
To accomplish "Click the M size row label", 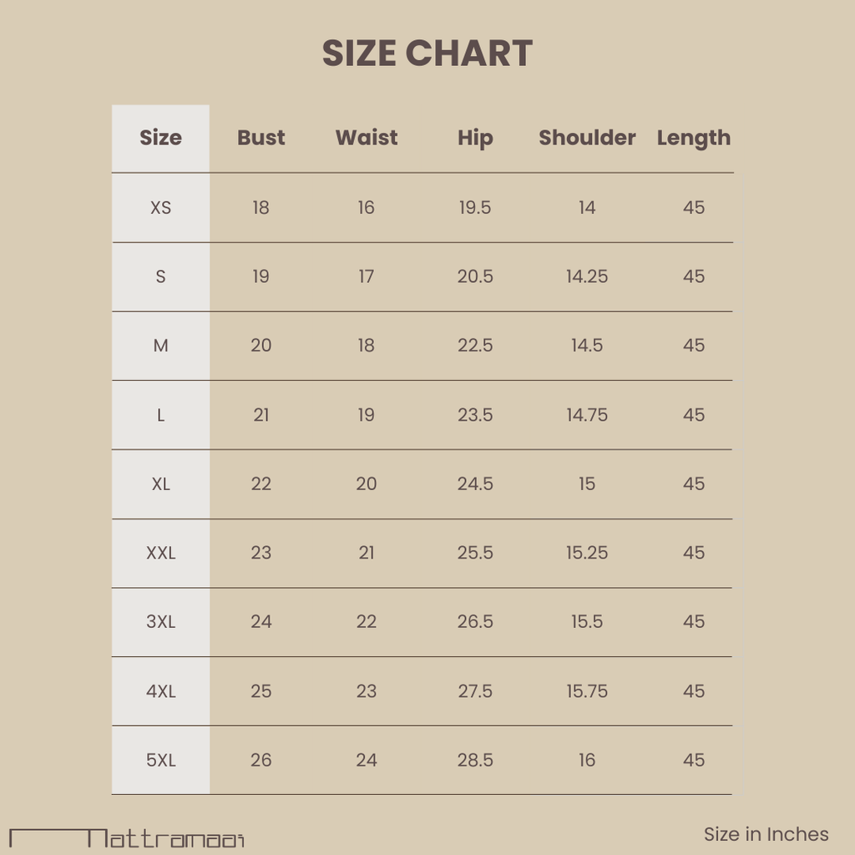I will click(160, 346).
